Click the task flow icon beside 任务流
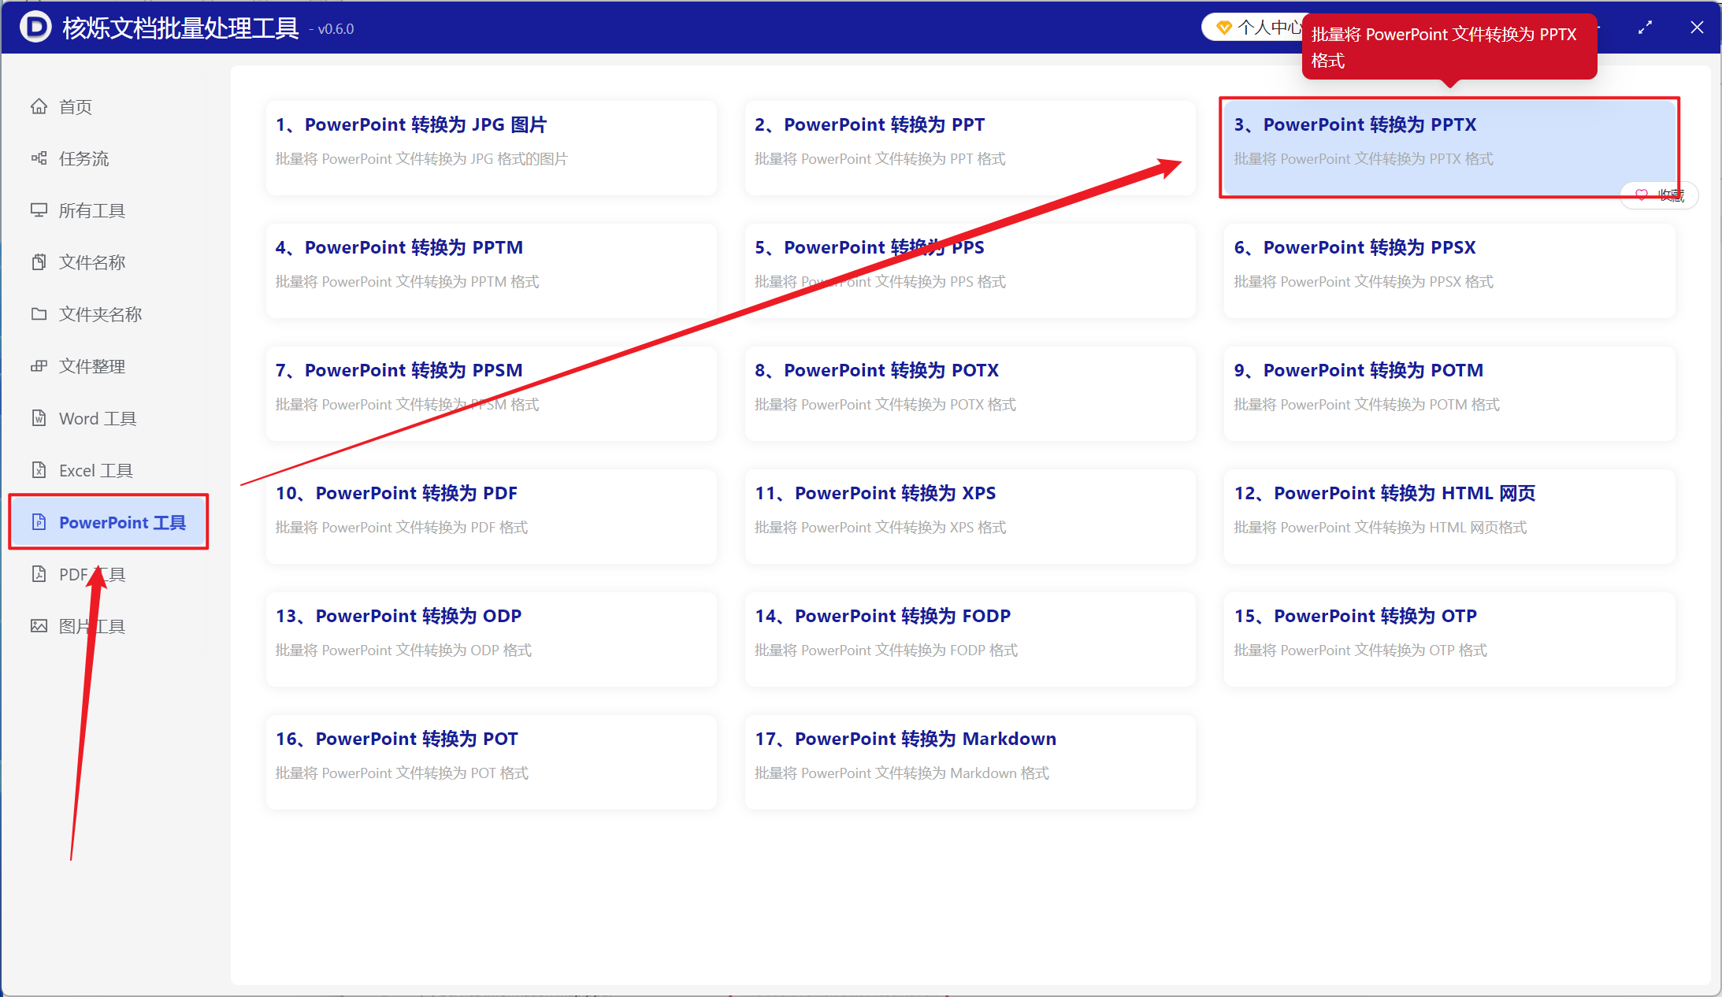This screenshot has height=997, width=1722. (39, 158)
